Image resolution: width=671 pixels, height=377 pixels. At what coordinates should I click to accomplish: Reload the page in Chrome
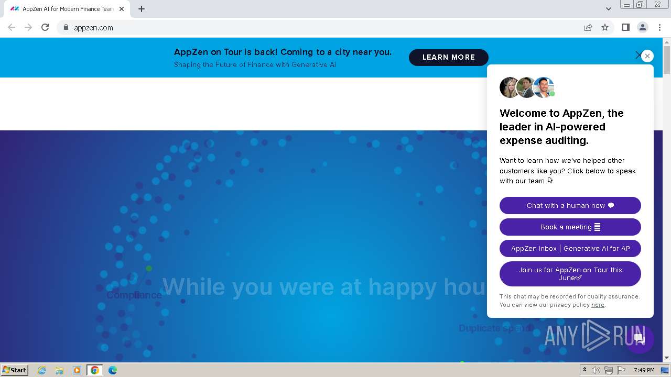point(45,27)
